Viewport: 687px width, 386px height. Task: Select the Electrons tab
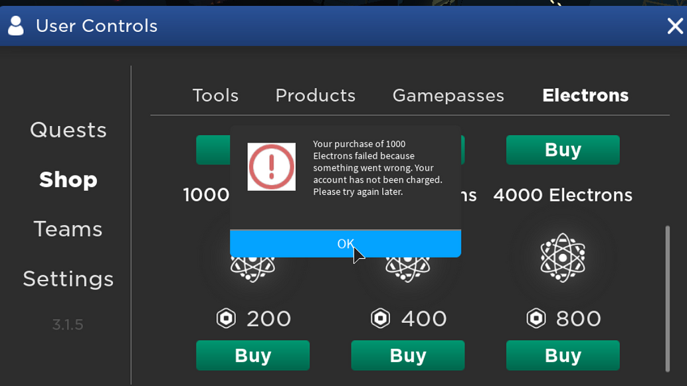[585, 96]
